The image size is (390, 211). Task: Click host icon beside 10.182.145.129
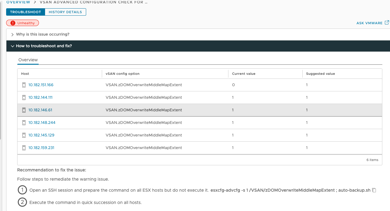pyautogui.click(x=24, y=135)
